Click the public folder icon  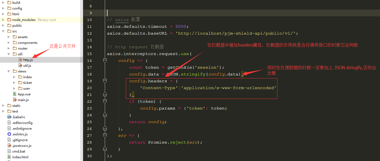point(9,25)
